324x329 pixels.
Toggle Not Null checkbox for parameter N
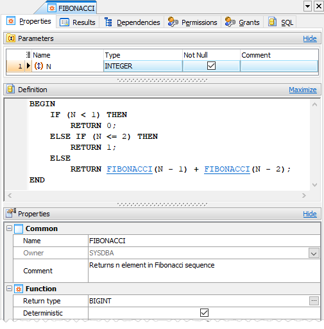tap(211, 66)
